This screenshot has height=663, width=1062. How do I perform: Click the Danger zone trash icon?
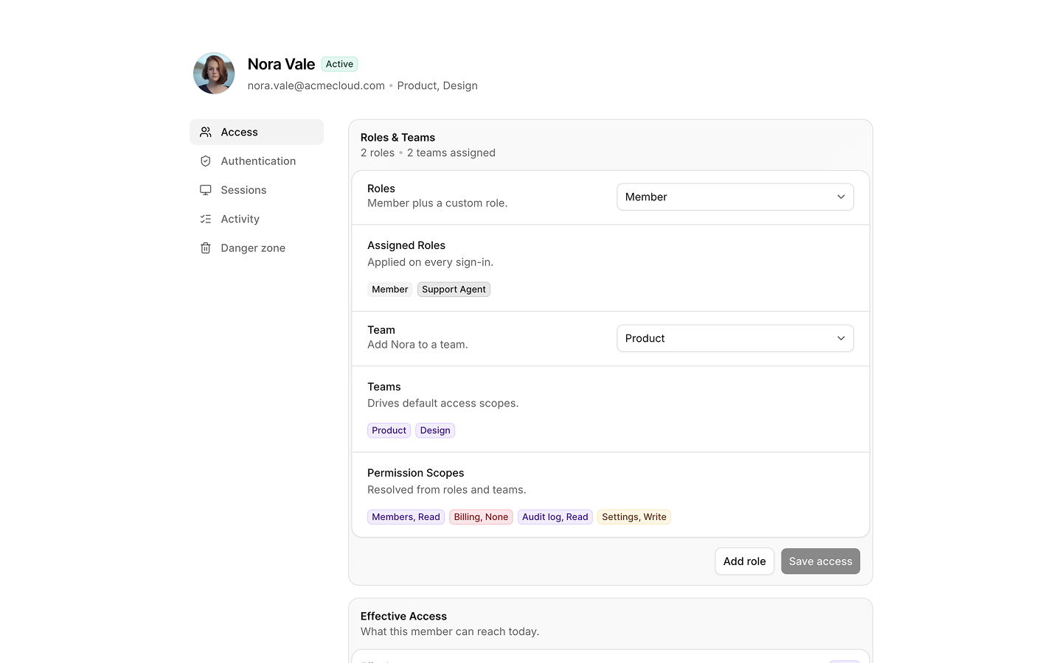point(206,248)
